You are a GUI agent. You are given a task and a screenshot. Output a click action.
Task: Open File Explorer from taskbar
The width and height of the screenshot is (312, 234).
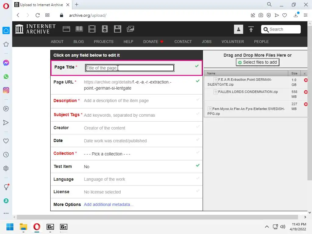pos(23,227)
